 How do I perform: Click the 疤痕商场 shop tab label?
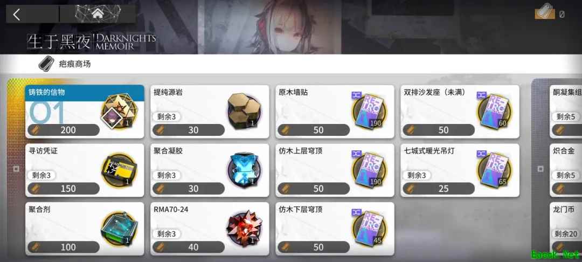coord(74,64)
